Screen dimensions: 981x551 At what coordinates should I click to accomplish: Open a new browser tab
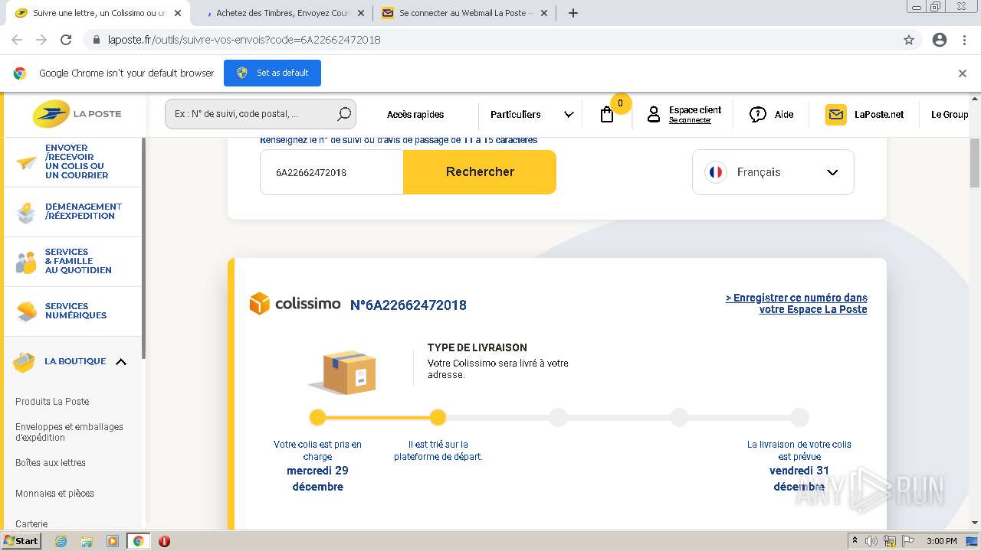(x=573, y=13)
